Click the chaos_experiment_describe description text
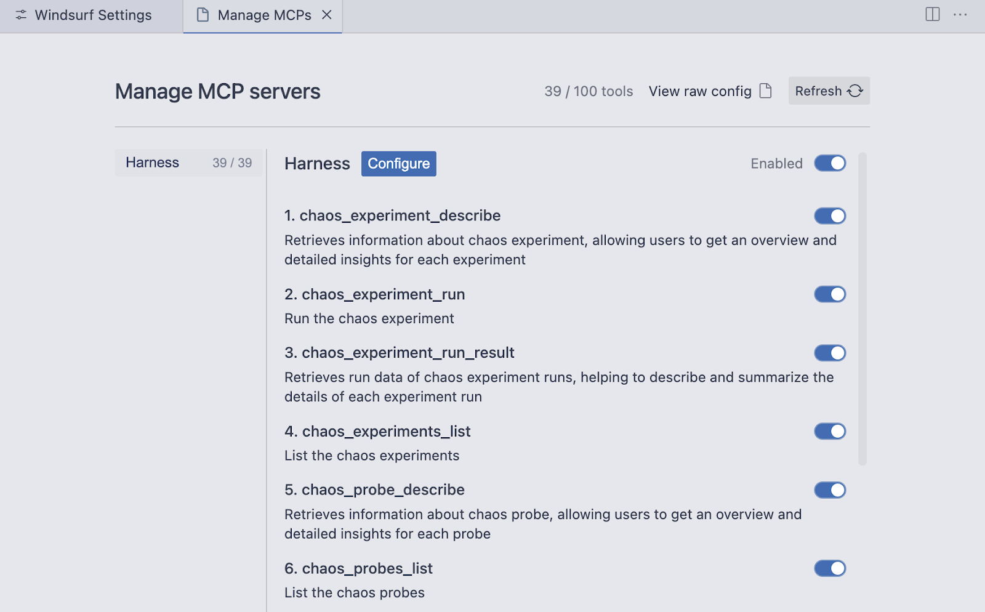The height and width of the screenshot is (612, 985). [560, 250]
